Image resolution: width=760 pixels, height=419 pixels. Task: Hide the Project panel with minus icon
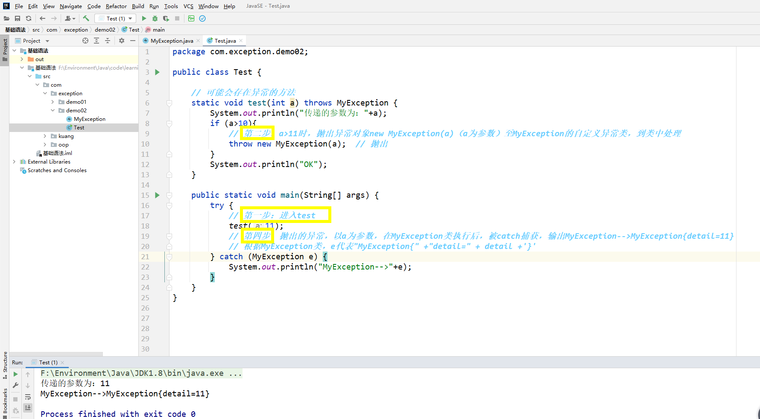(133, 41)
